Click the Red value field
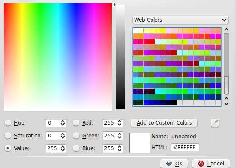Viewport: 236px width, 168px height. pos(113,123)
